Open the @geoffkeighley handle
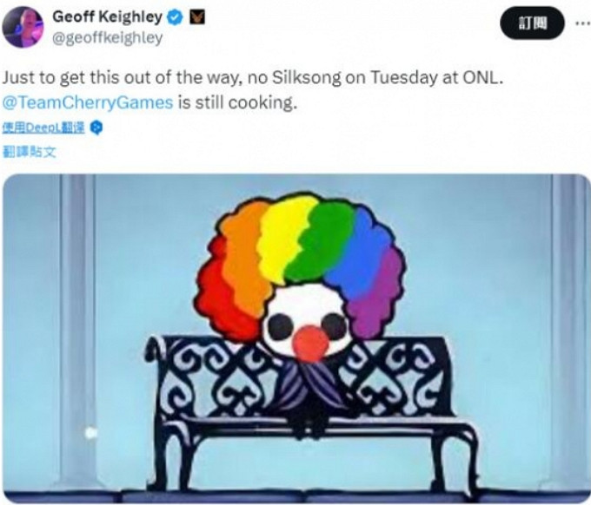This screenshot has height=505, width=591. coord(108,38)
